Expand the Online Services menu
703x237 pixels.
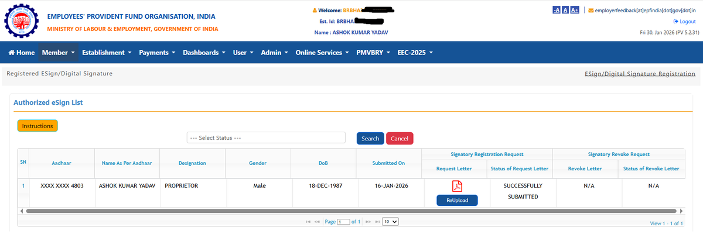[322, 53]
